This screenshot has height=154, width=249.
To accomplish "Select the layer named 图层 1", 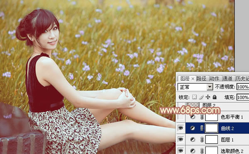I will pos(227,140).
